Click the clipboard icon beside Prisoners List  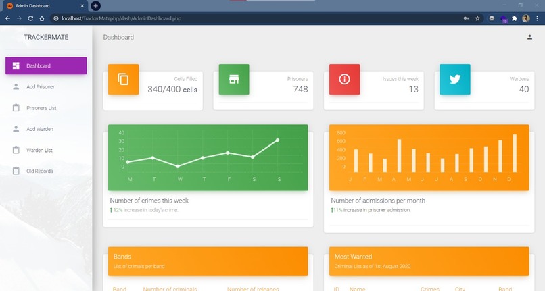click(x=16, y=107)
